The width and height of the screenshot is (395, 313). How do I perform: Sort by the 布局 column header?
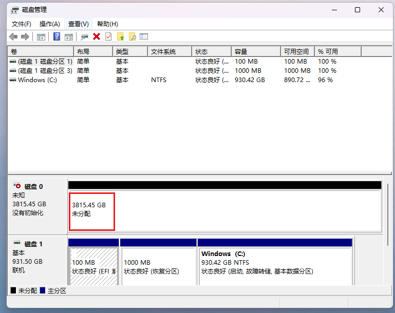click(x=93, y=52)
